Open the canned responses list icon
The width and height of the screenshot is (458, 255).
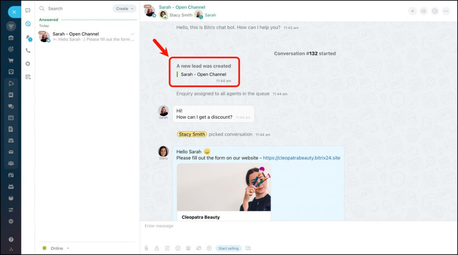(188, 248)
